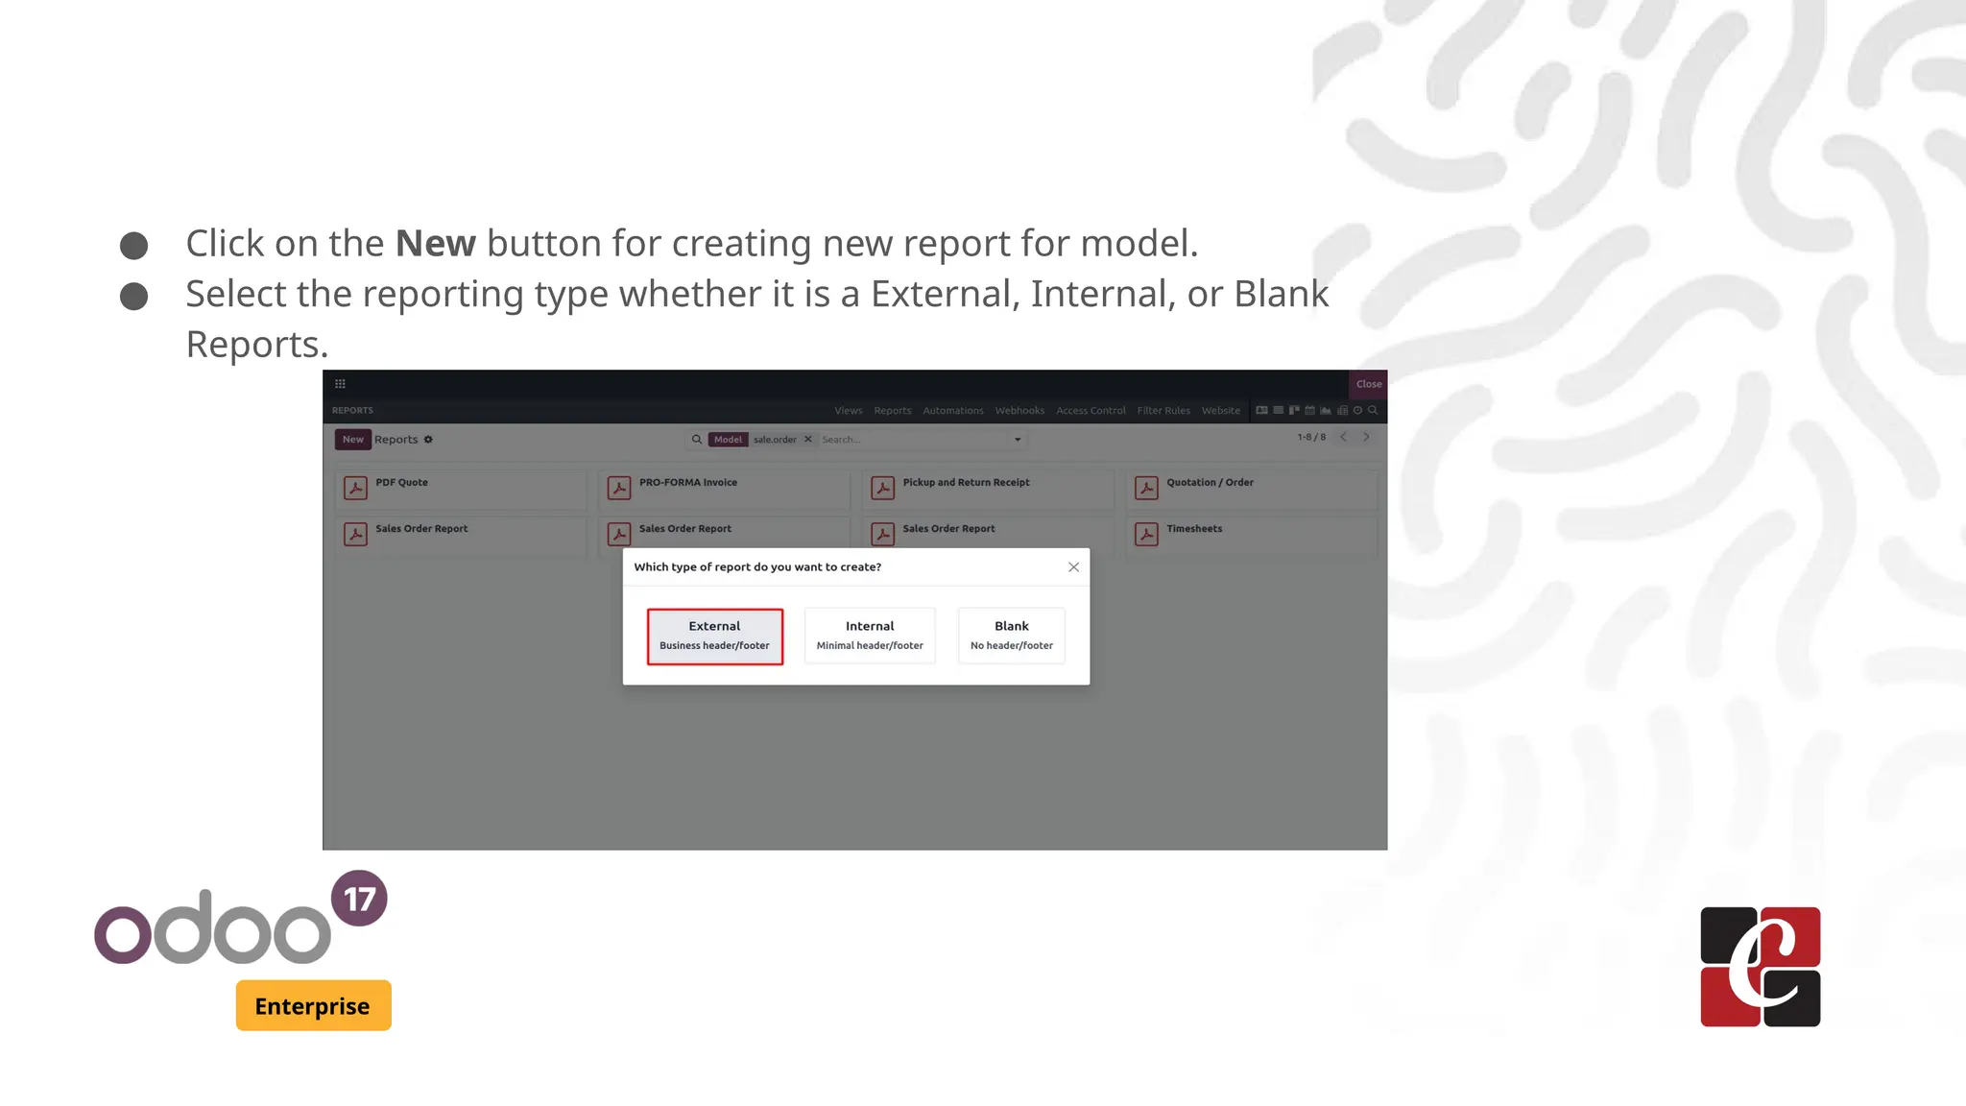This screenshot has width=1966, height=1106.
Task: Click the gear icon beside Reports
Action: click(x=428, y=440)
